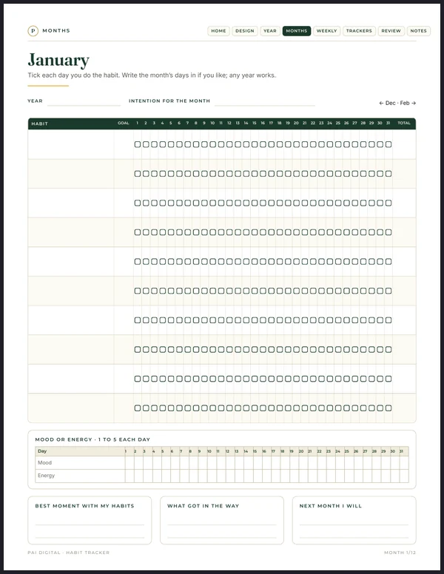Image resolution: width=444 pixels, height=574 pixels.
Task: Click the 'Energy' row label
Action: click(46, 476)
